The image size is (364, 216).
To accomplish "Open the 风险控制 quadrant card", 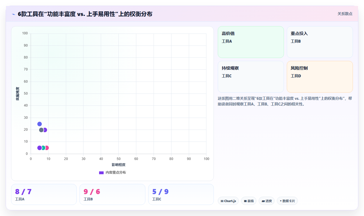I will click(320, 77).
